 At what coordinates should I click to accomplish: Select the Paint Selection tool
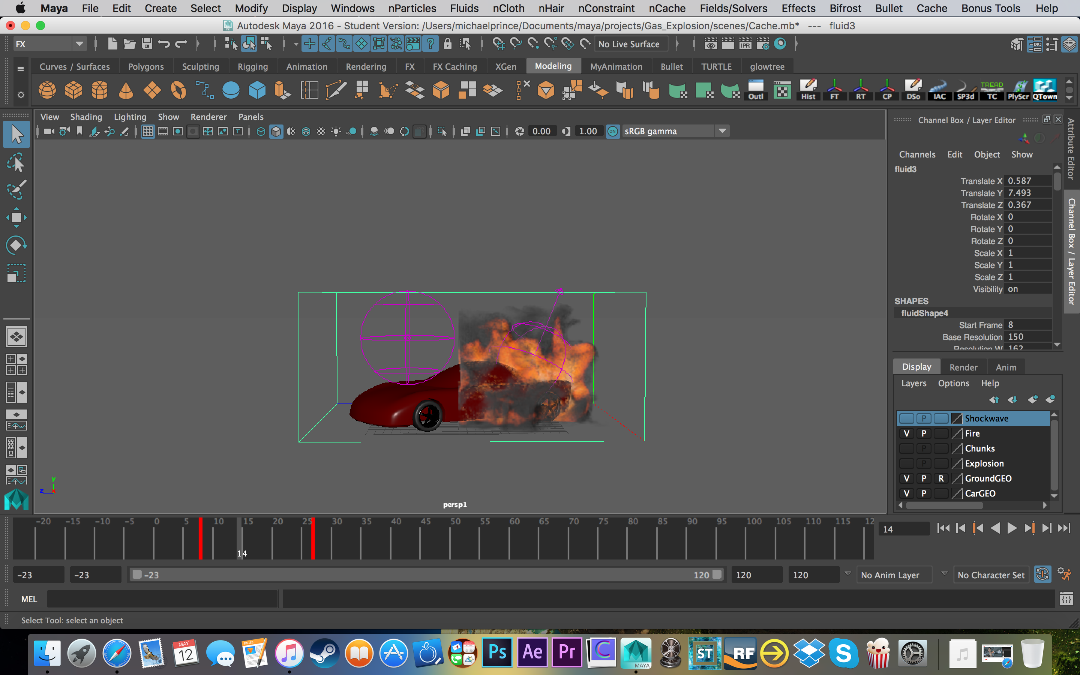point(16,190)
